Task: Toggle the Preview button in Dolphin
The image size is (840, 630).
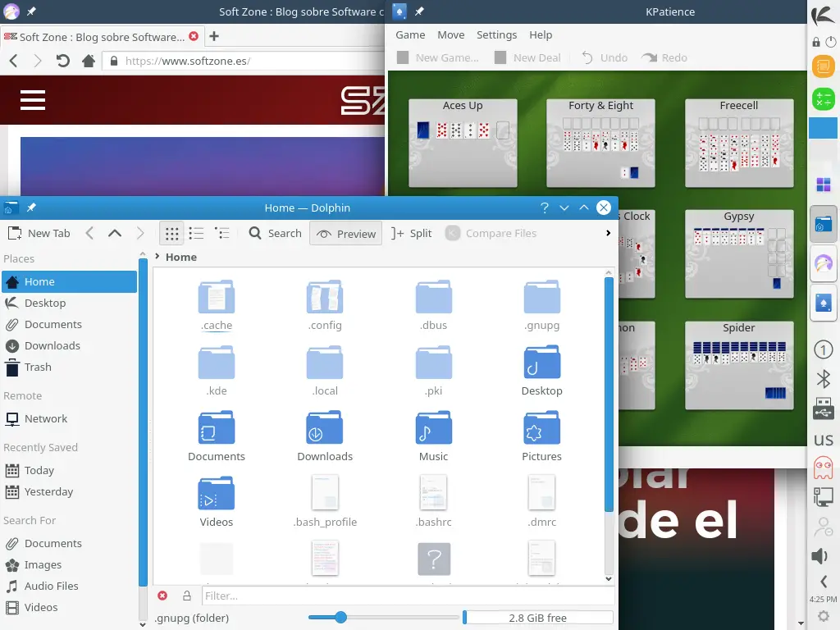Action: [x=346, y=234]
